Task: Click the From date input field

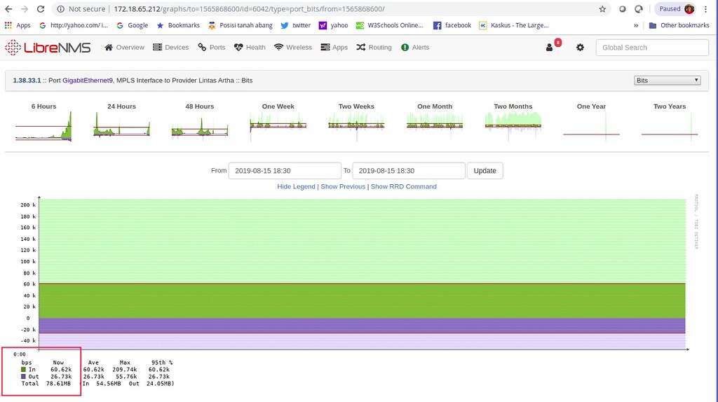Action: click(284, 171)
